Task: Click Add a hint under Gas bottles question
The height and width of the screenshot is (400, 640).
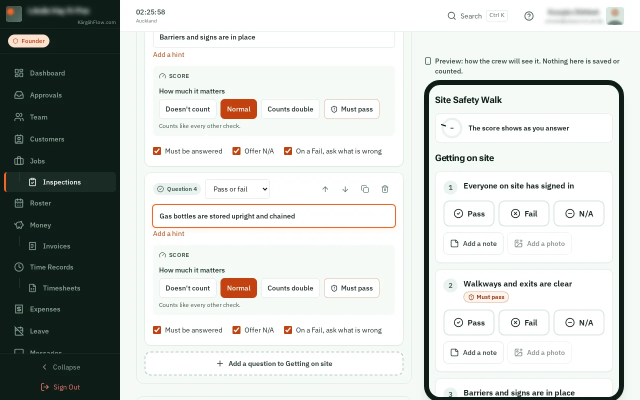Action: click(168, 233)
